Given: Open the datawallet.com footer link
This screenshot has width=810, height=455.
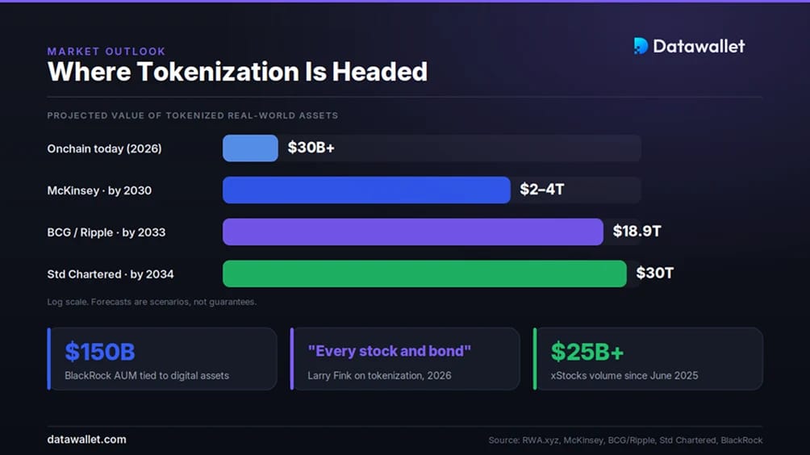Looking at the screenshot, I should tap(87, 440).
